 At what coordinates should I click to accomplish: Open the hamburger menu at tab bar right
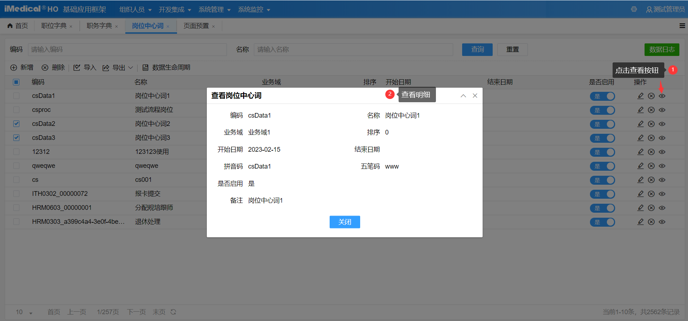click(682, 26)
